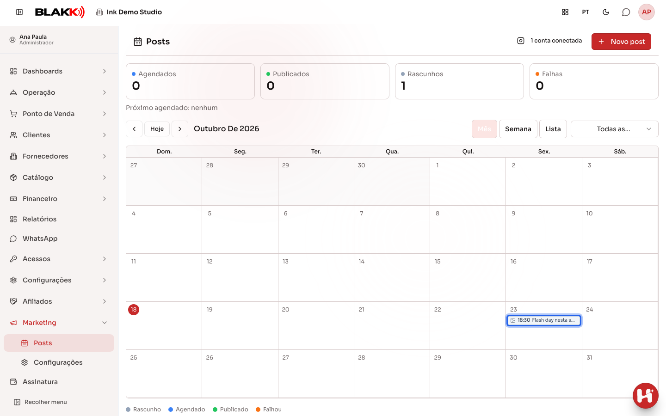Switch the calendar to the Mês view

(x=484, y=129)
